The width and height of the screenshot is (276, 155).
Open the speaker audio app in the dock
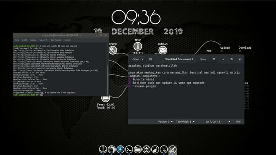click(146, 149)
